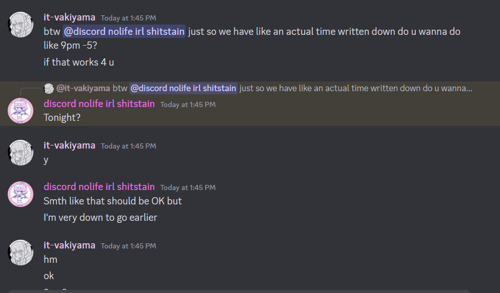This screenshot has width=500, height=293.
Task: Click @it-vakiyama in the reply preview
Action: (83, 88)
